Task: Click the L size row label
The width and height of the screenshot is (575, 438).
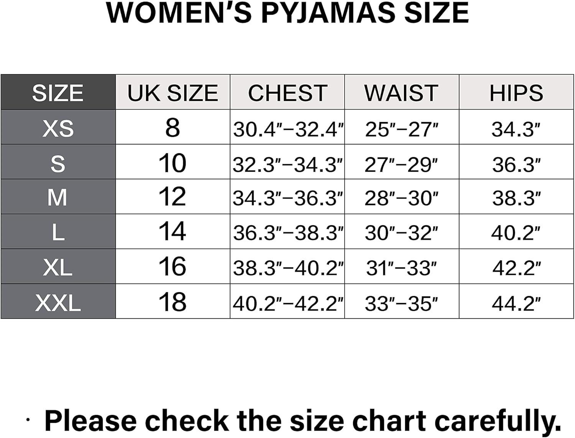Action: coord(58,232)
